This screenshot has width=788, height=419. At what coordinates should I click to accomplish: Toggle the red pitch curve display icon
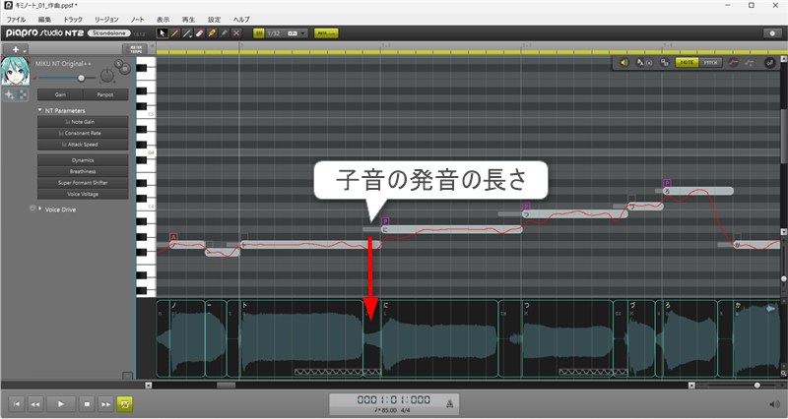(x=733, y=63)
